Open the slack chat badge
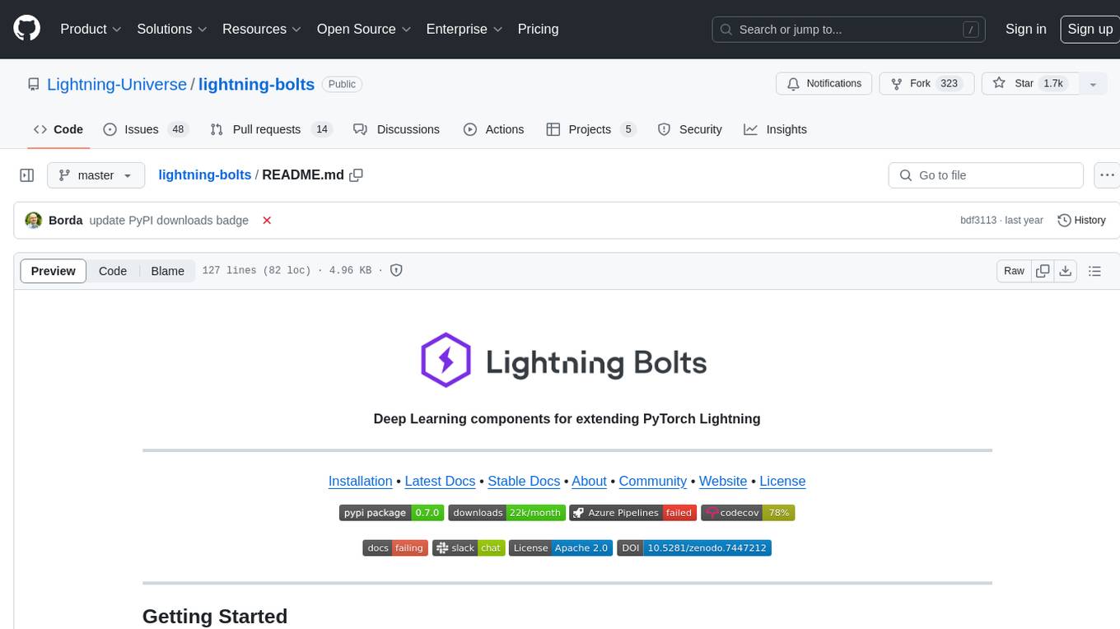Viewport: 1120px width, 629px height. point(469,548)
